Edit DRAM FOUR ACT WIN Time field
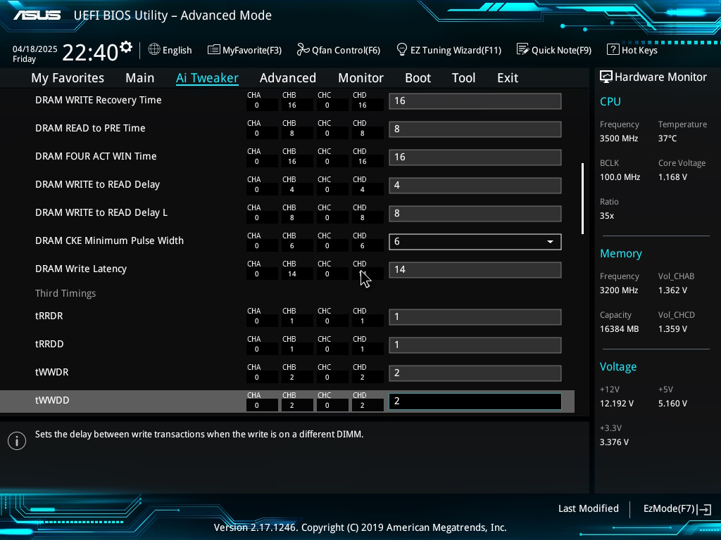The width and height of the screenshot is (721, 540). (475, 157)
